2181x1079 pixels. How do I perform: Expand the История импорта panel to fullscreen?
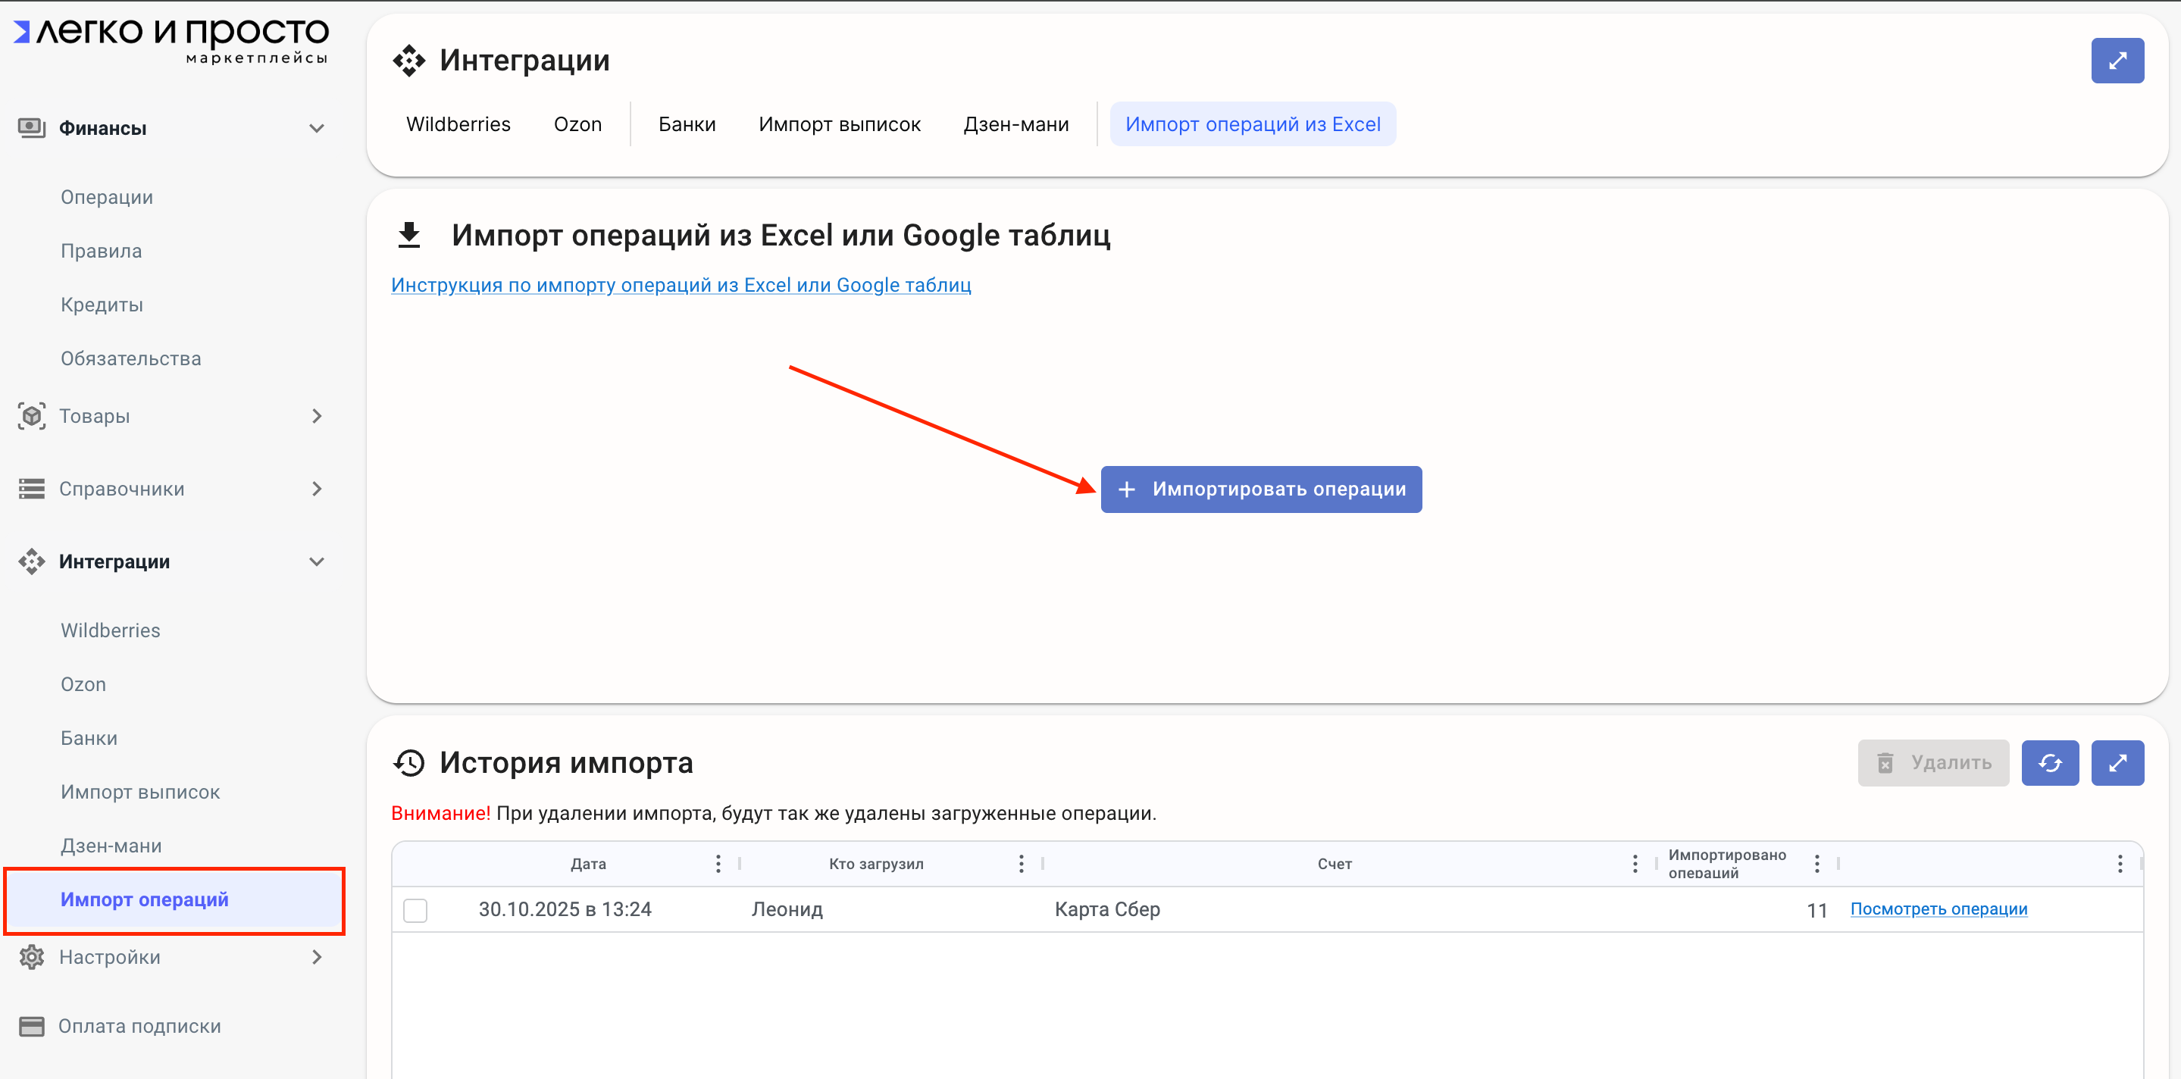pyautogui.click(x=2117, y=762)
